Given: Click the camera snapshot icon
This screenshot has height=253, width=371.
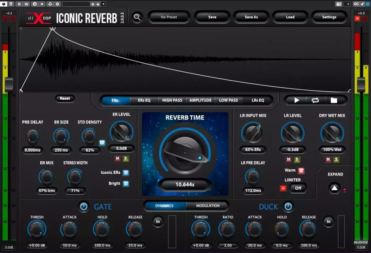Looking at the screenshot, I should tap(339, 4).
